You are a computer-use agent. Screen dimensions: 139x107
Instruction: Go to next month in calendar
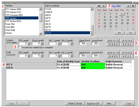pos(128,6)
